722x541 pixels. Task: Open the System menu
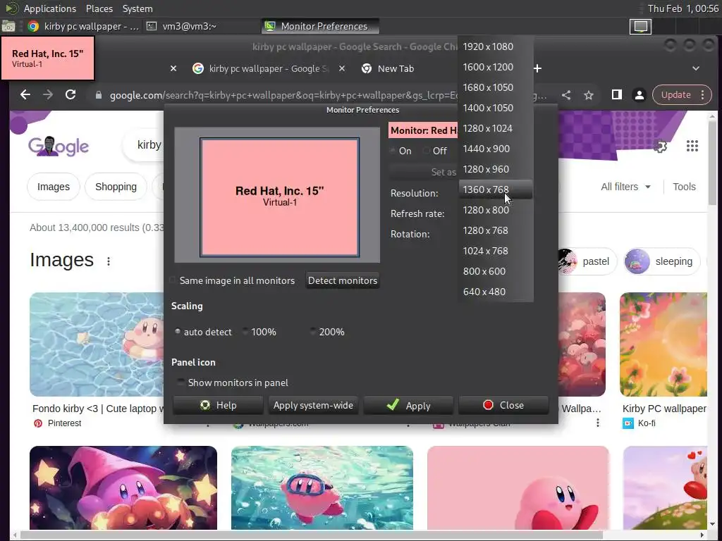point(137,8)
